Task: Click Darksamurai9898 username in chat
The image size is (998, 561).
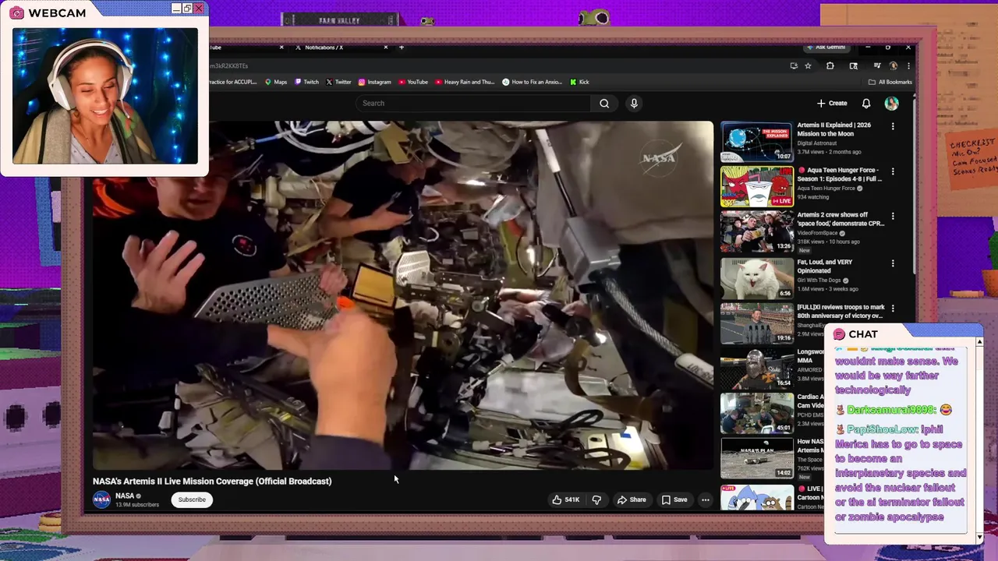Action: 891,410
